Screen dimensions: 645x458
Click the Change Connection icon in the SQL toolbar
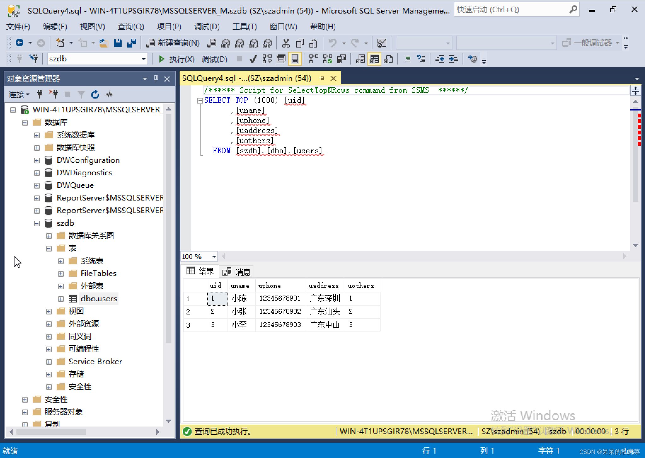(33, 59)
